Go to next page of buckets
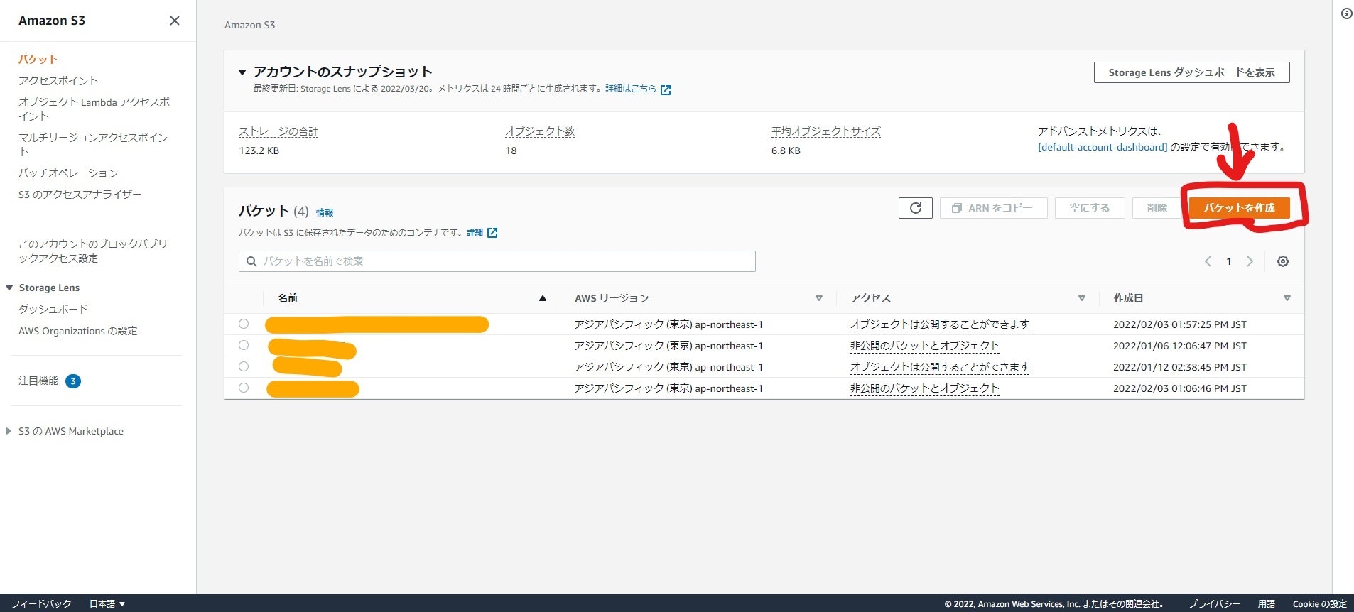Viewport: 1354px width, 612px height. 1250,261
